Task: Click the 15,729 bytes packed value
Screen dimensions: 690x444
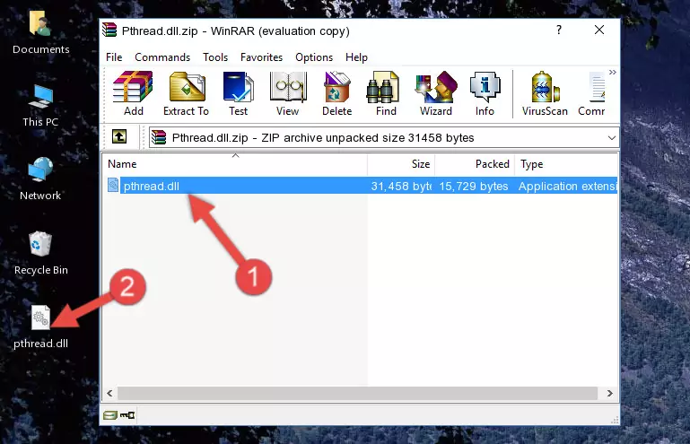Action: point(474,187)
